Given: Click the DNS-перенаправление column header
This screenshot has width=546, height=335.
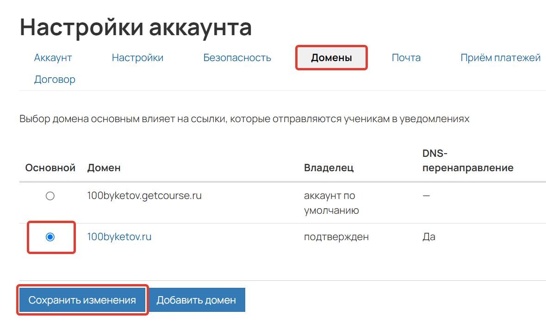Looking at the screenshot, I should [468, 161].
